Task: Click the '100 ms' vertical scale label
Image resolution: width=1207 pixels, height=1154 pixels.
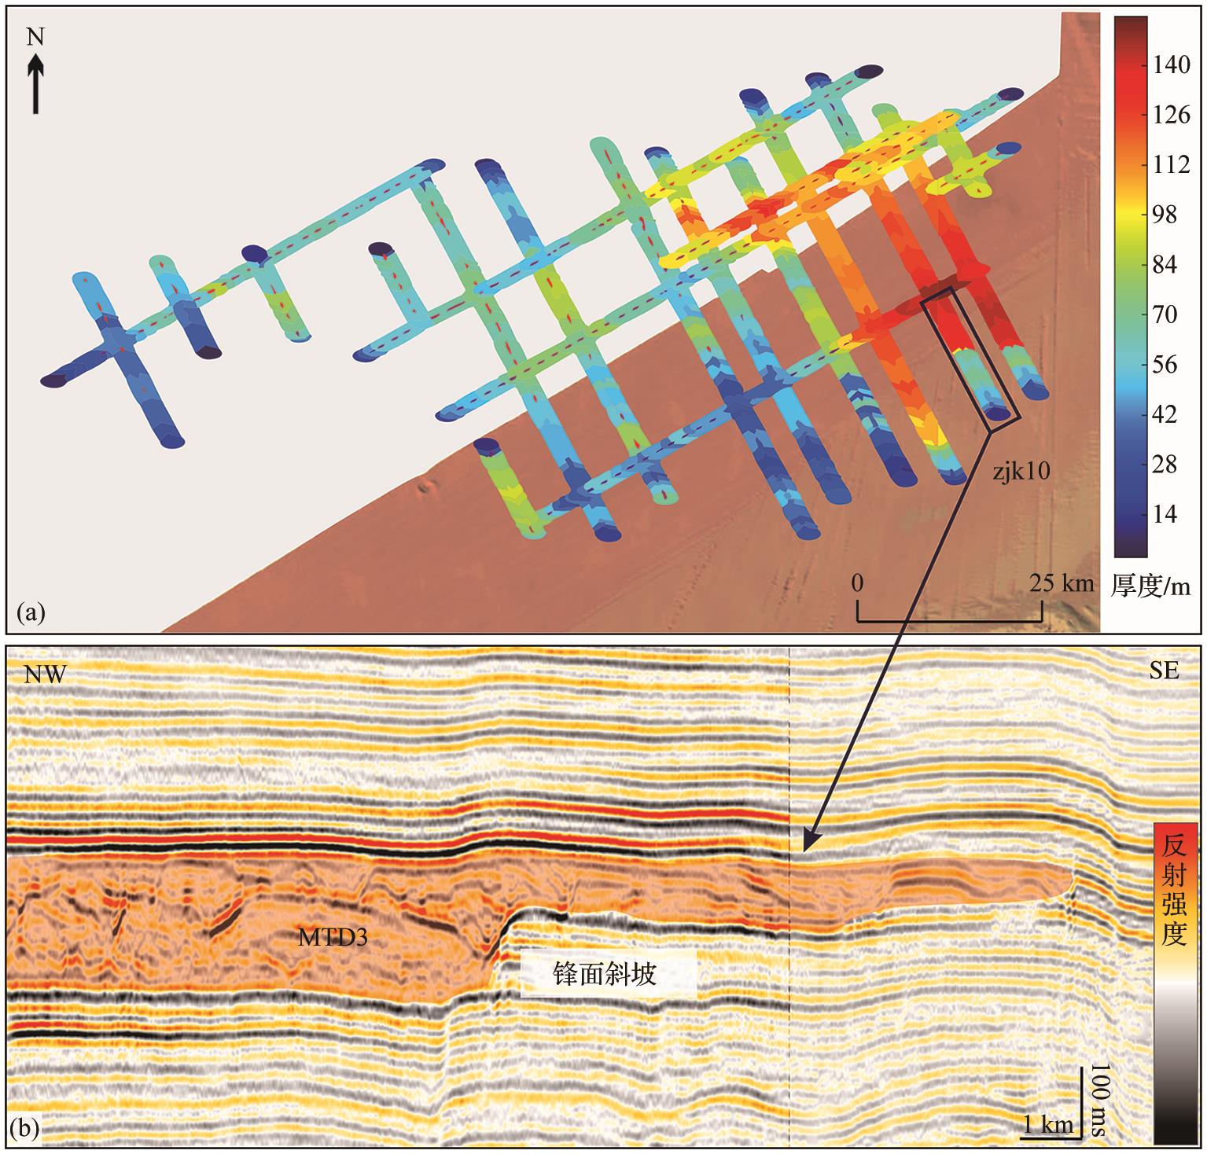Action: (x=1099, y=1101)
